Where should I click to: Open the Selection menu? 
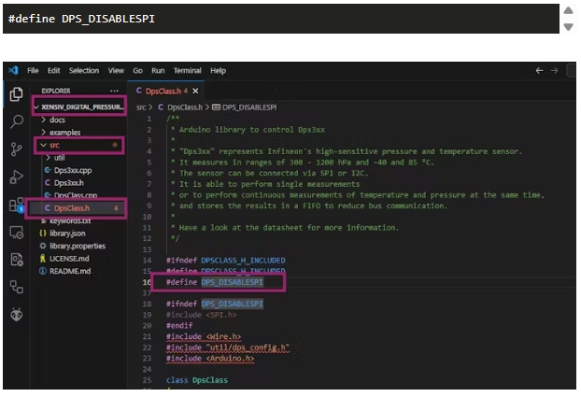[84, 70]
